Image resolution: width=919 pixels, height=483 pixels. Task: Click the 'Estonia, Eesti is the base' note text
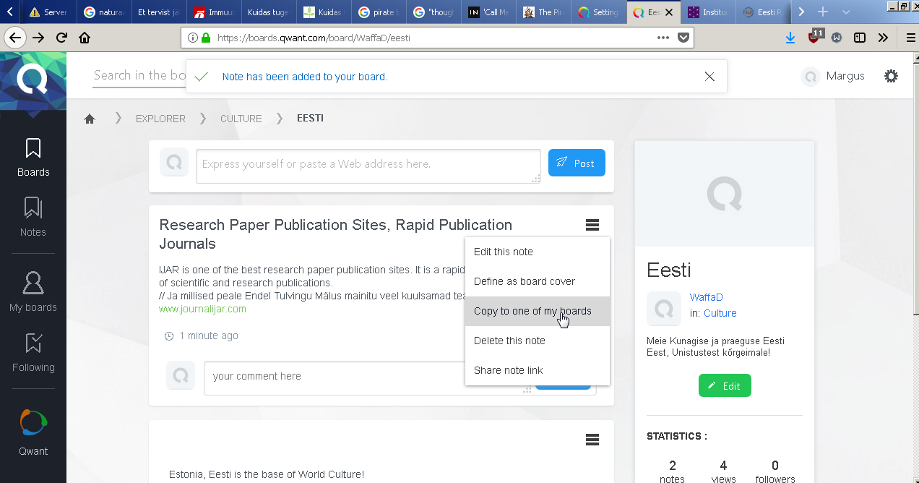[267, 474]
